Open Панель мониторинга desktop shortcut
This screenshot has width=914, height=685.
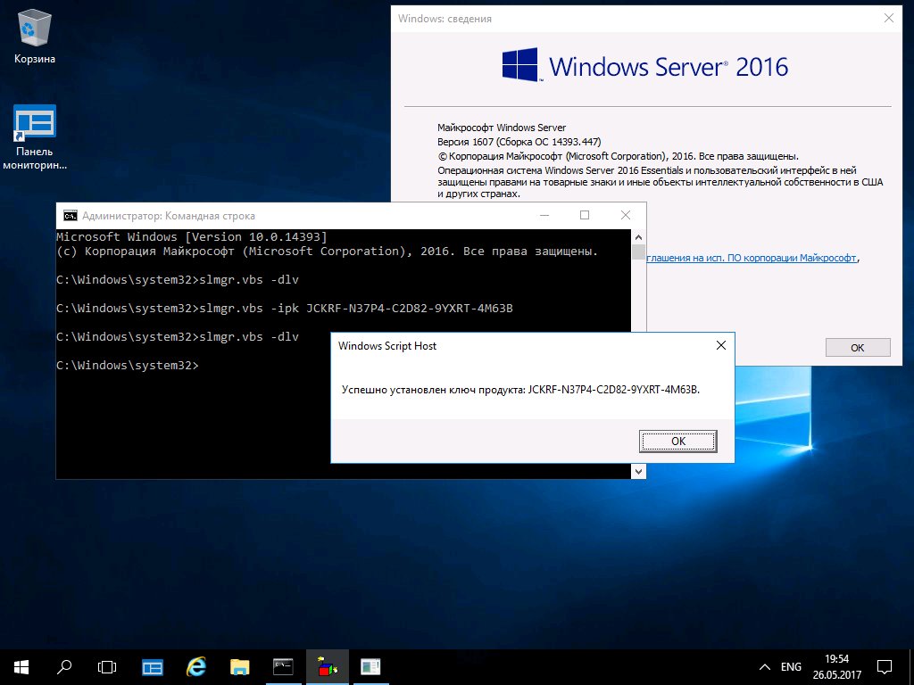(35, 137)
